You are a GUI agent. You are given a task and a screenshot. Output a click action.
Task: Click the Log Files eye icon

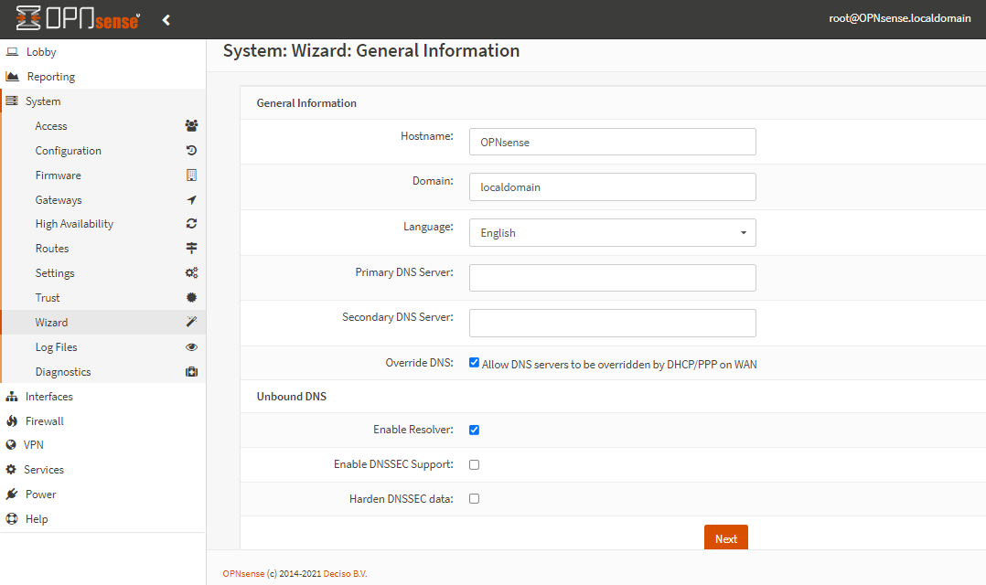(x=190, y=346)
